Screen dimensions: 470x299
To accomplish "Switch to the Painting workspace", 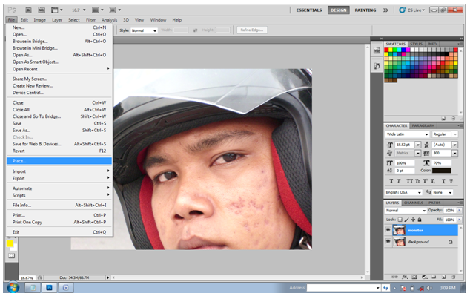I will tap(365, 10).
